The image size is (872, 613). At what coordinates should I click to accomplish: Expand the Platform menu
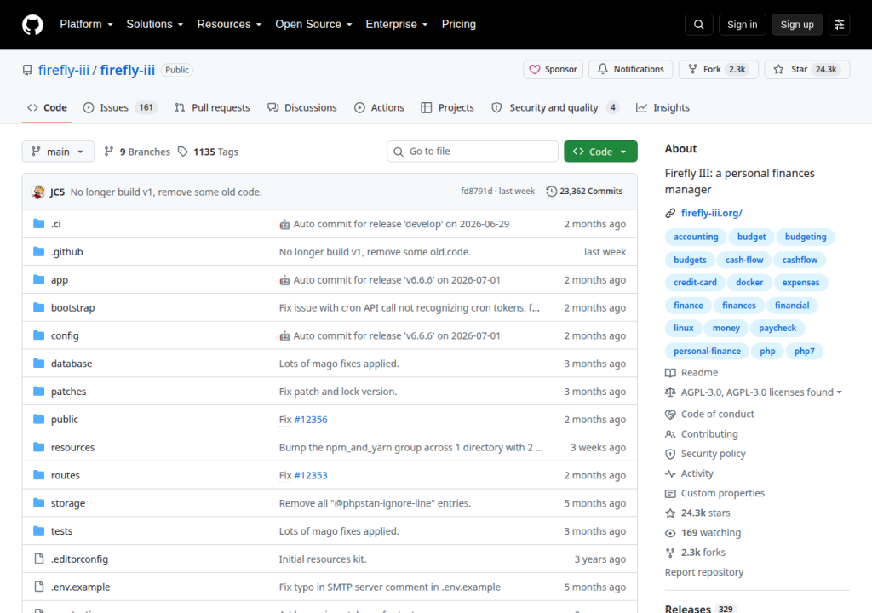pos(86,25)
